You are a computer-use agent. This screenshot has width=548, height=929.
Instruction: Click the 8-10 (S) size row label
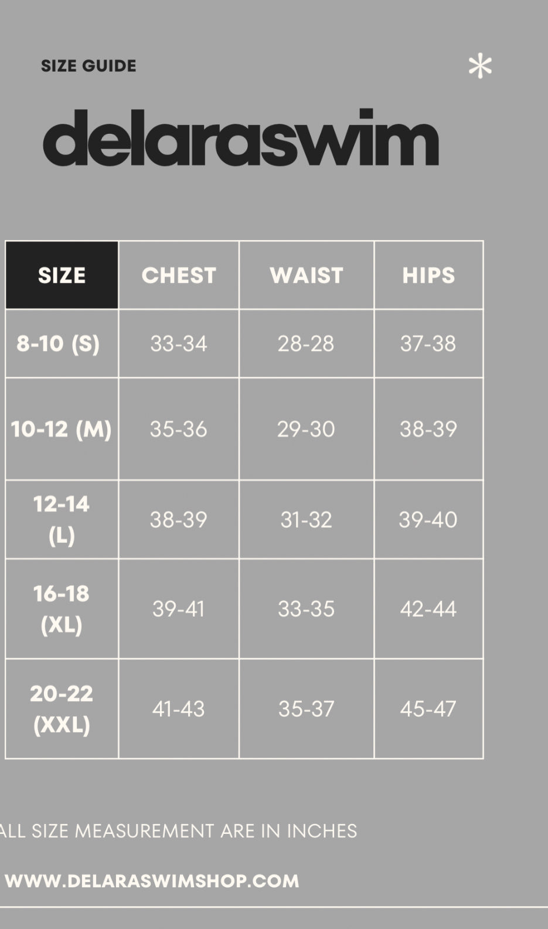click(x=59, y=343)
